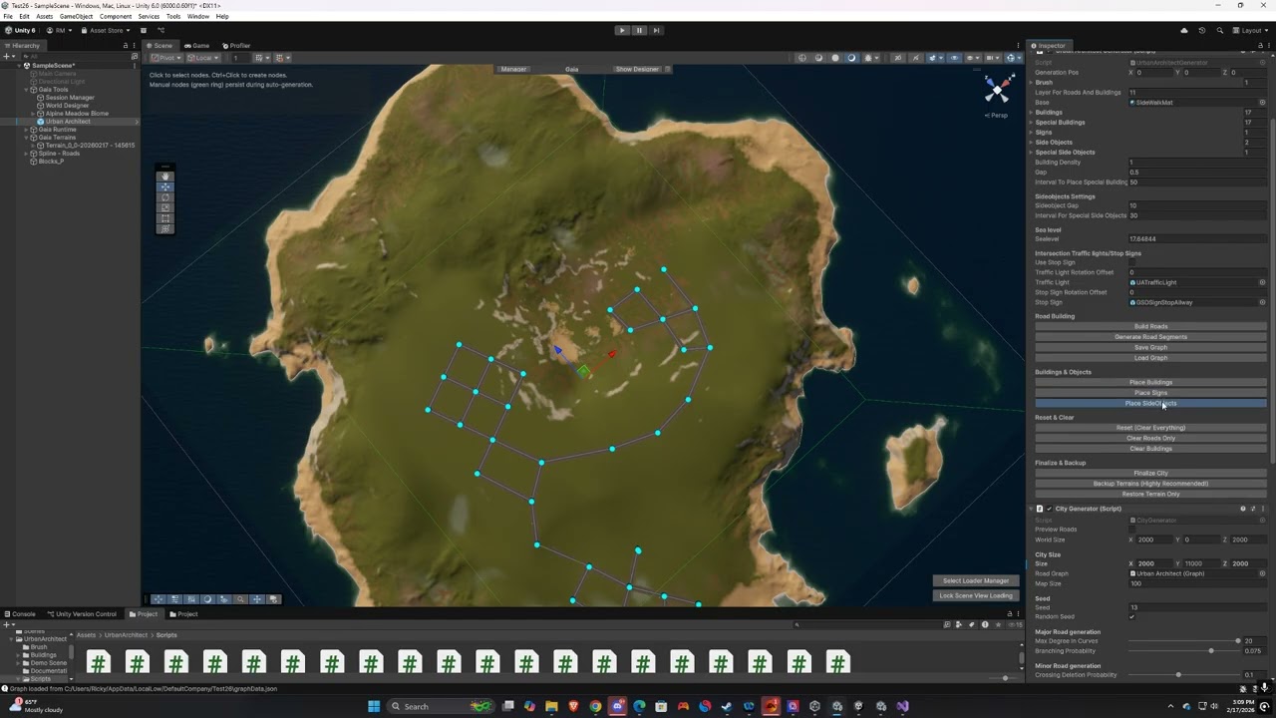The height and width of the screenshot is (718, 1276).
Task: Click Reset (Clear Everything) button
Action: [1150, 428]
